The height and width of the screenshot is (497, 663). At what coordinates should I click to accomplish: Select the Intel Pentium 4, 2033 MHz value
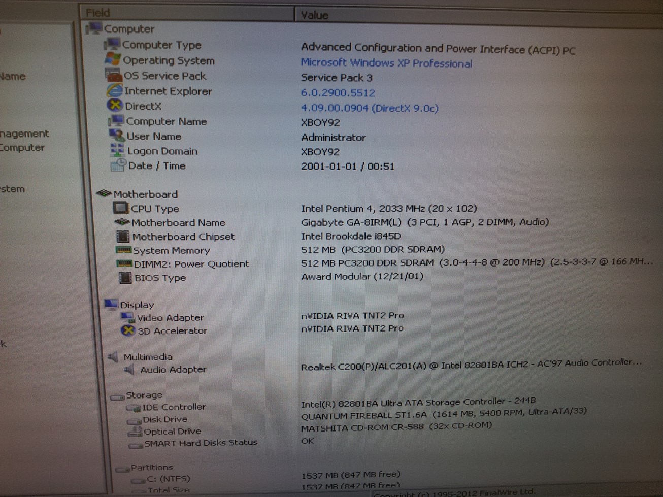click(389, 208)
